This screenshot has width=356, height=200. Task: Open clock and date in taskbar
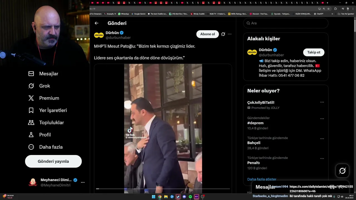click(349, 197)
